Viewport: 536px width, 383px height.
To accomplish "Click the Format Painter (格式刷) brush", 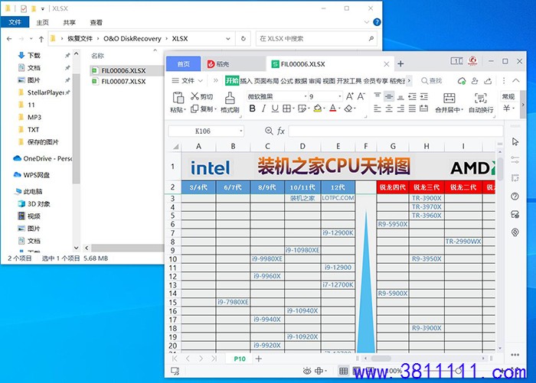I will (x=230, y=102).
